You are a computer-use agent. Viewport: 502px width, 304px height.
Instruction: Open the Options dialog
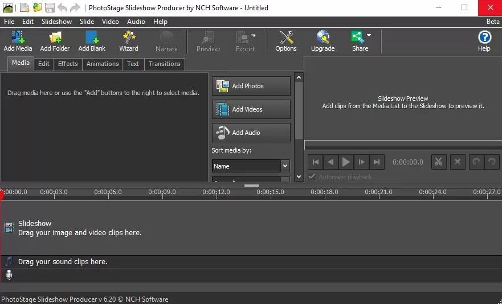[x=286, y=40]
